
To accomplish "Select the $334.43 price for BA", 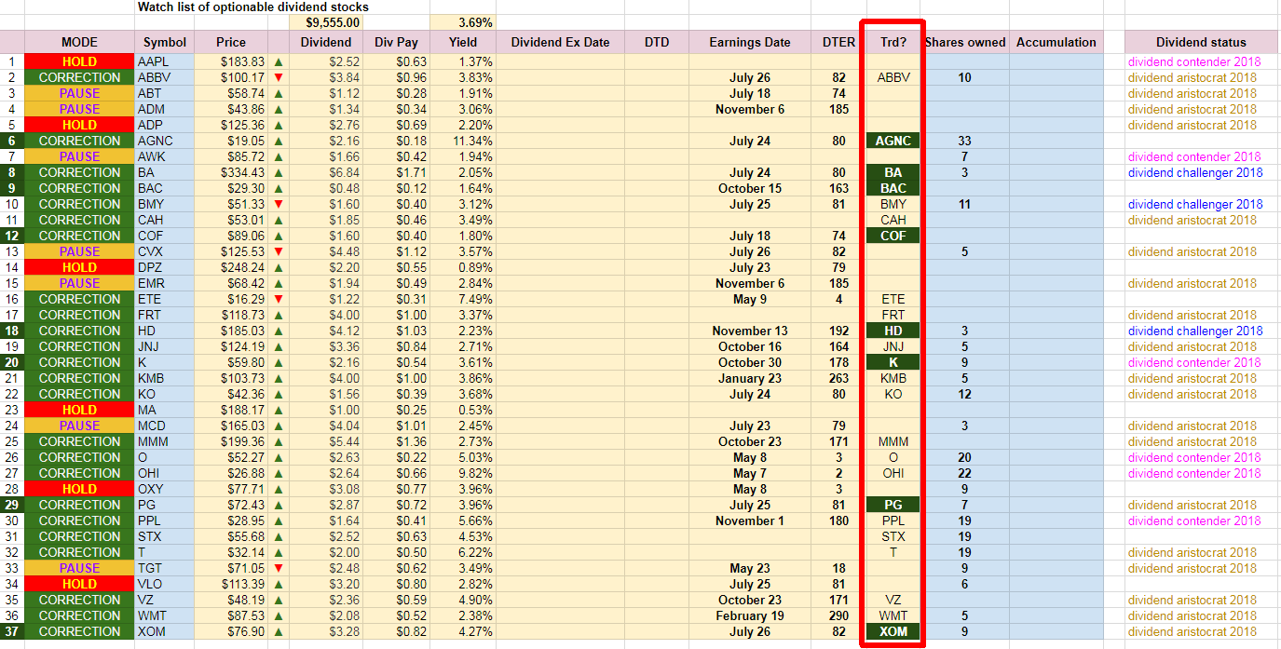I will (x=231, y=172).
